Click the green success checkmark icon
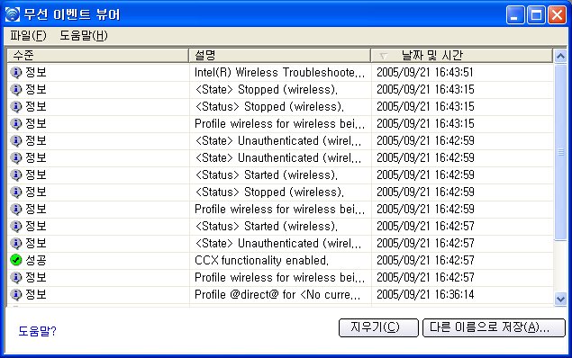This screenshot has height=358, width=572. [x=16, y=260]
